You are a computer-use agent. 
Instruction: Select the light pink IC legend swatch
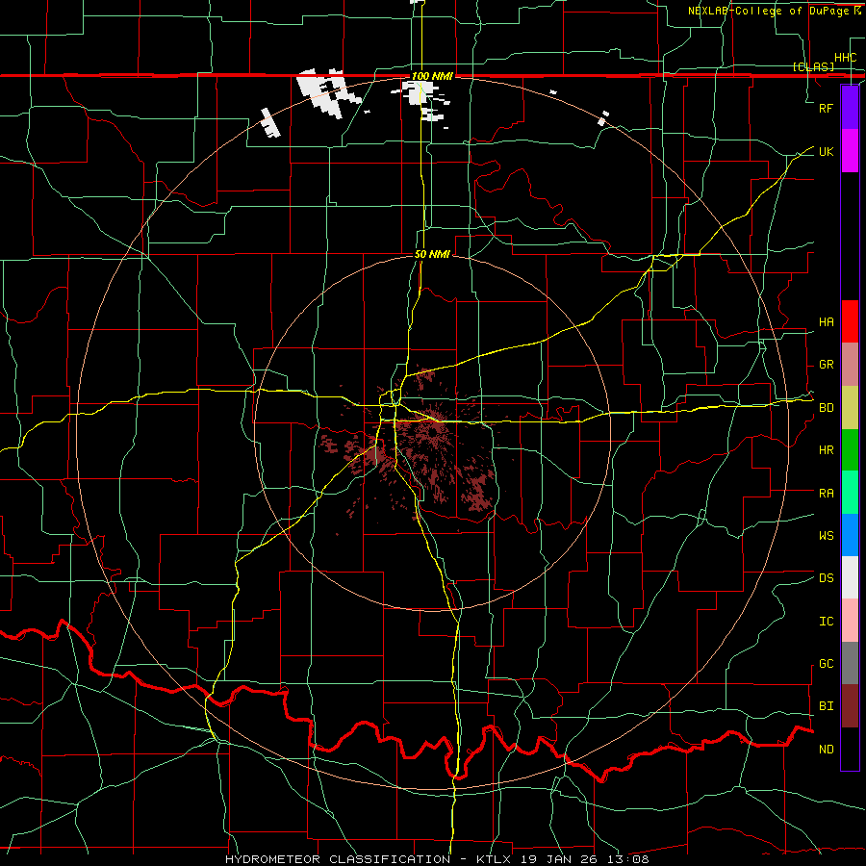pos(850,621)
